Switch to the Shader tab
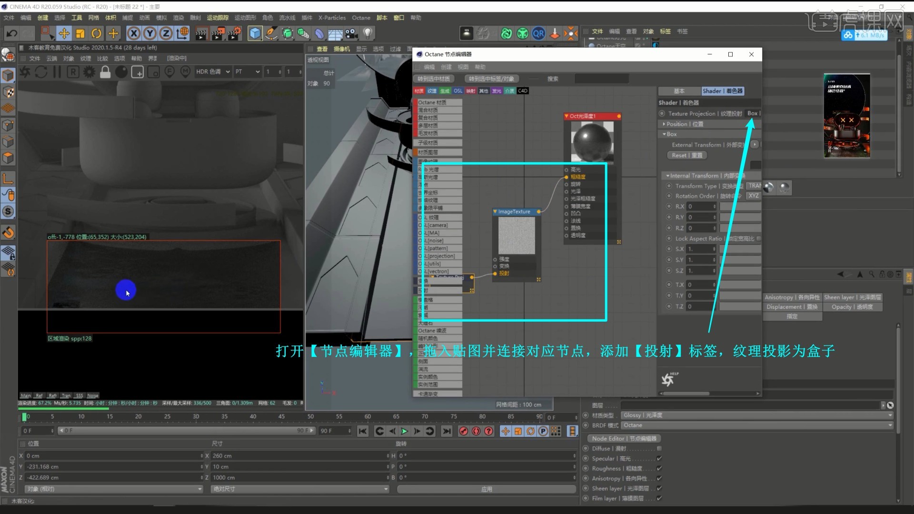Viewport: 914px width, 514px height. 722,91
